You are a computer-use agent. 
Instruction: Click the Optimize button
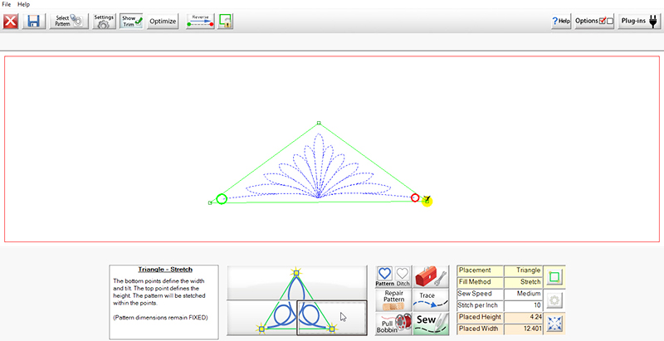(163, 22)
